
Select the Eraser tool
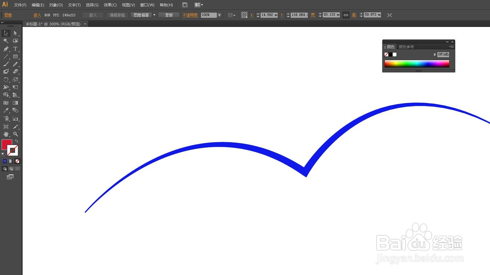15,71
